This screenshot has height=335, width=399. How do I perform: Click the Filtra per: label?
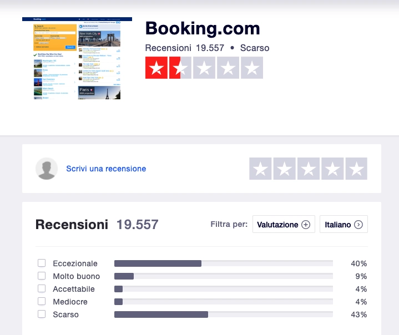(x=229, y=225)
